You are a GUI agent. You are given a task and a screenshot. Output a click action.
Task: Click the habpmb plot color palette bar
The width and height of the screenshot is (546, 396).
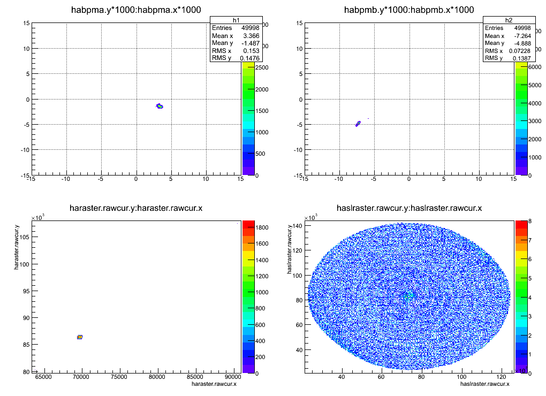521,118
